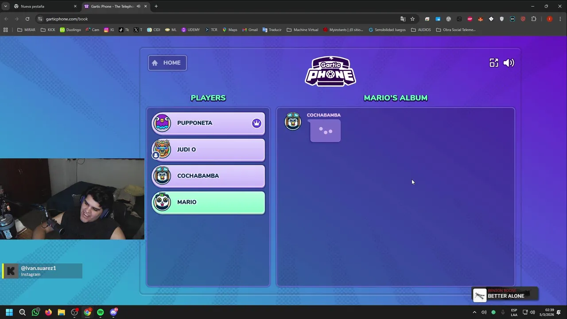Open the CIDI bookmark
The width and height of the screenshot is (567, 319).
click(x=154, y=30)
